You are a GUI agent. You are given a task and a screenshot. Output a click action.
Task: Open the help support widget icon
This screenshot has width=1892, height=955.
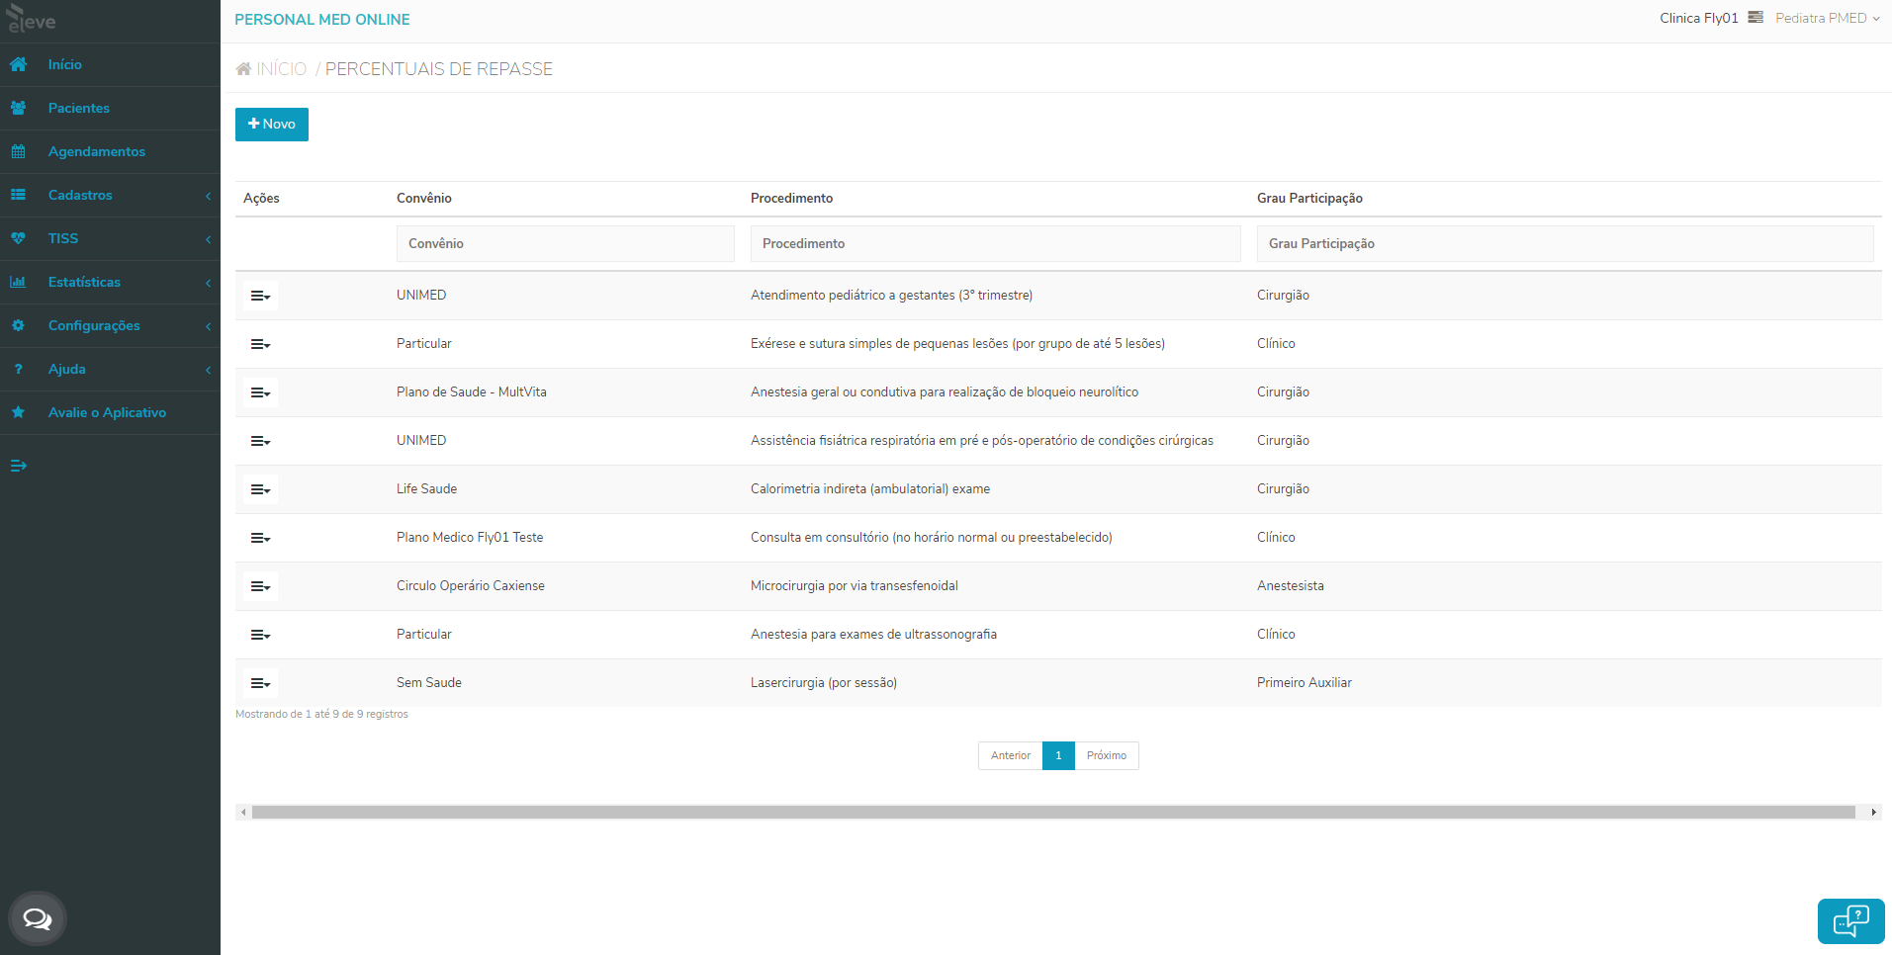[x=1850, y=921]
